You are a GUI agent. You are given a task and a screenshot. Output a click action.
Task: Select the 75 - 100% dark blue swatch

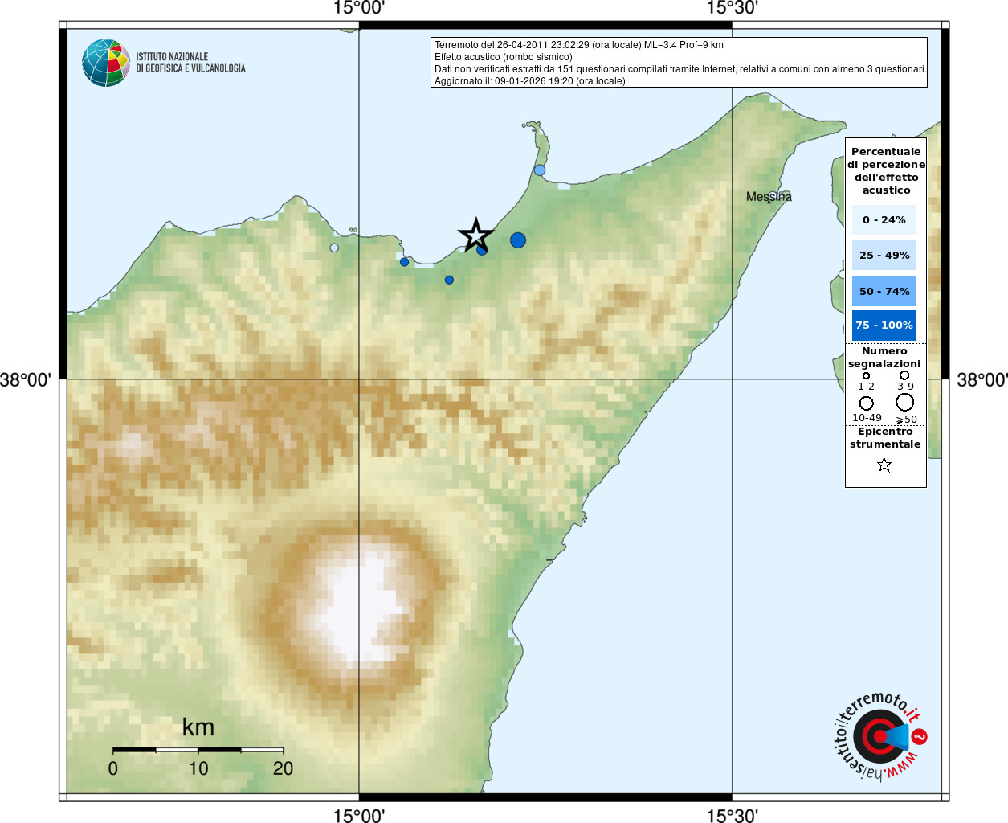click(x=884, y=326)
